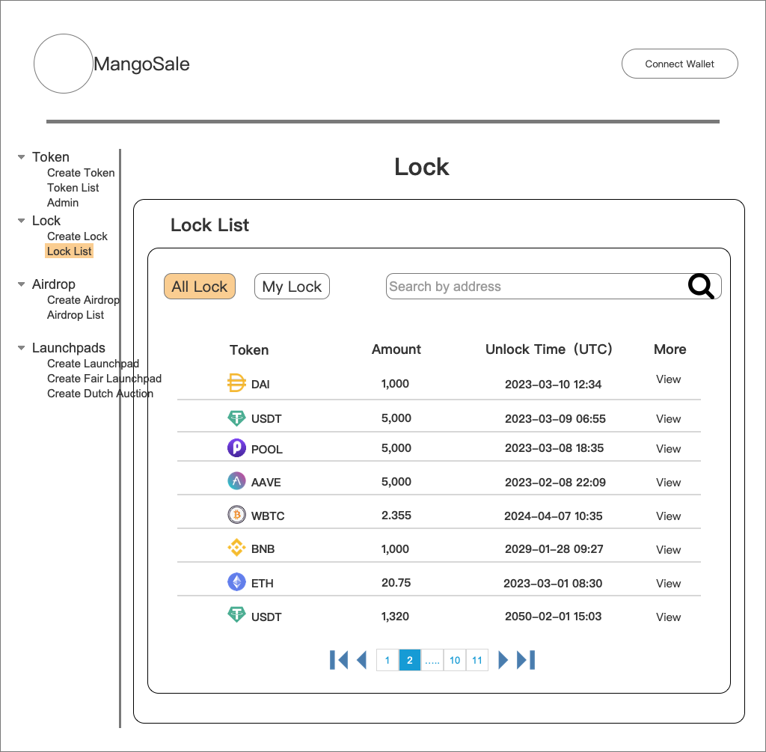Go to the previous page arrow
The height and width of the screenshot is (752, 766).
point(361,660)
